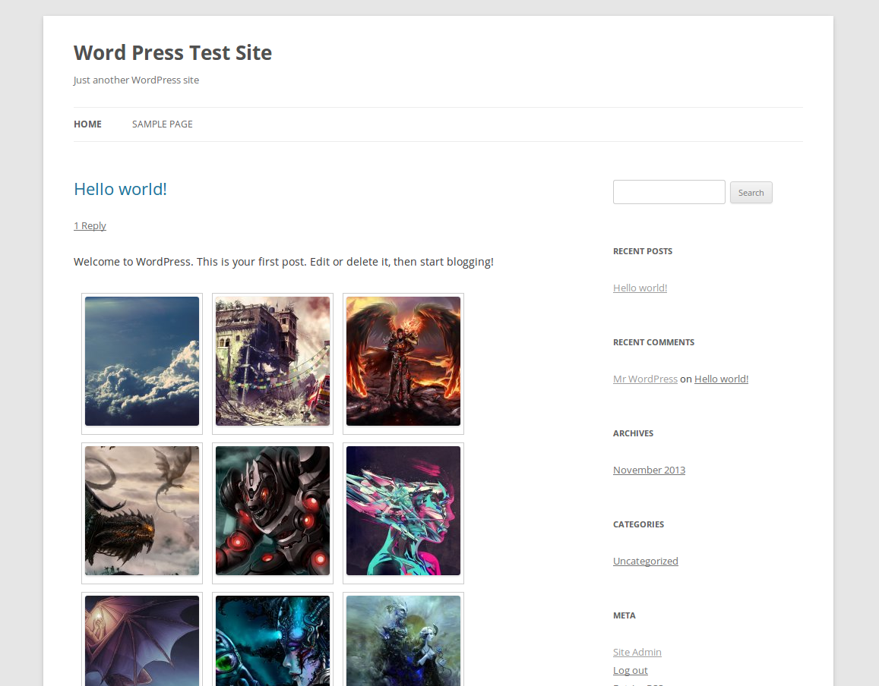
Task: Click the RECENT COMMENTS widget heading
Action: click(x=653, y=342)
